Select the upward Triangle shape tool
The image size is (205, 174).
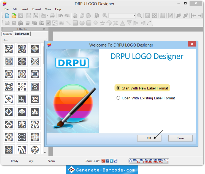[123, 23]
